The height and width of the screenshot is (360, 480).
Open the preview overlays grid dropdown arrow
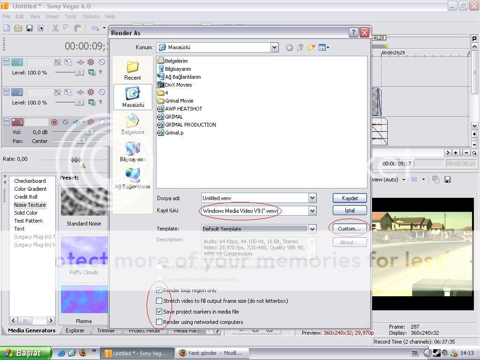coord(423,180)
